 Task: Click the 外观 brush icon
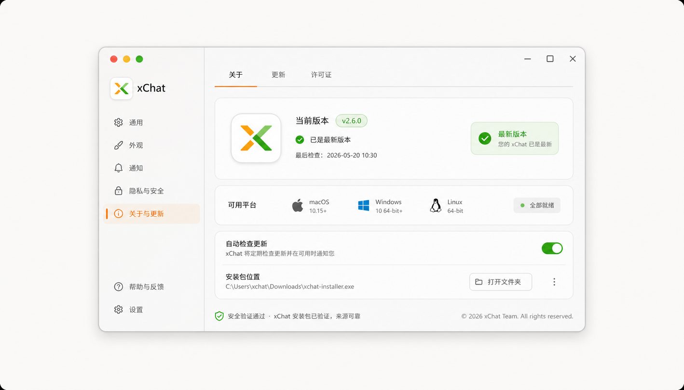point(118,145)
